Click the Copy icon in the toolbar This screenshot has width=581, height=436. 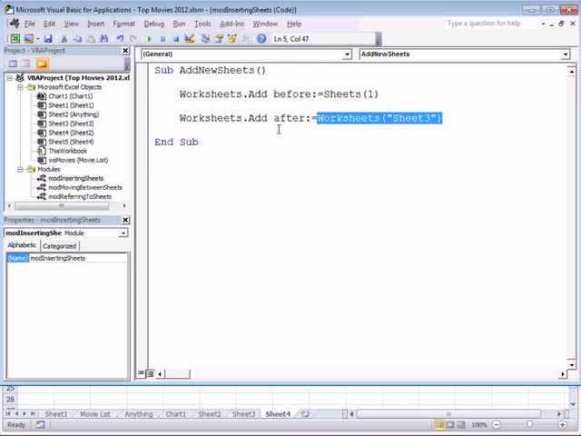point(77,38)
